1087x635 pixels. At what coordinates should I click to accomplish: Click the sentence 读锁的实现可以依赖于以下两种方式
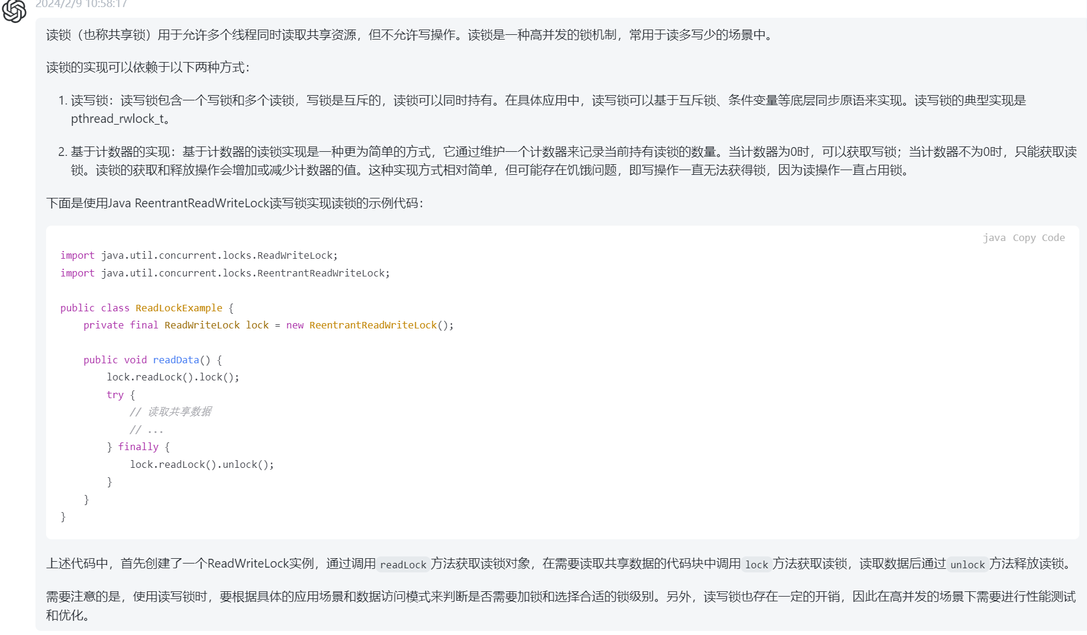pyautogui.click(x=148, y=67)
